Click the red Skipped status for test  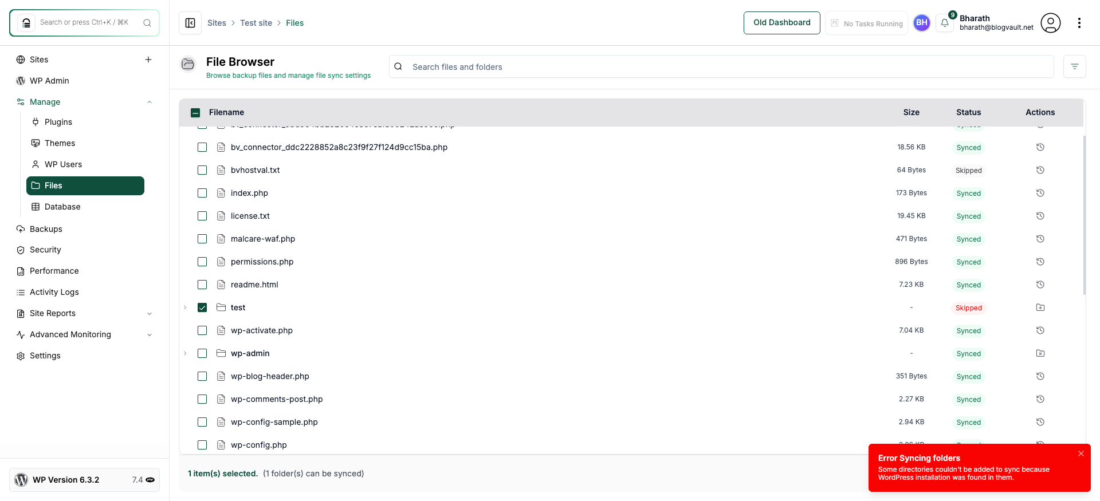pyautogui.click(x=969, y=308)
